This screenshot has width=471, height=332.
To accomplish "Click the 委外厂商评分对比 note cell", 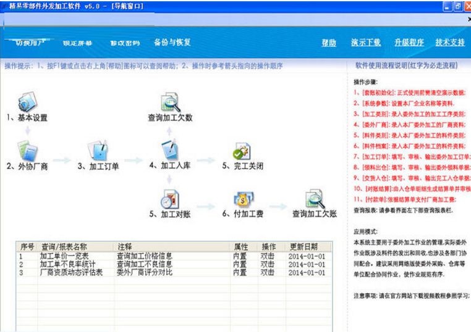I will pyautogui.click(x=145, y=272).
